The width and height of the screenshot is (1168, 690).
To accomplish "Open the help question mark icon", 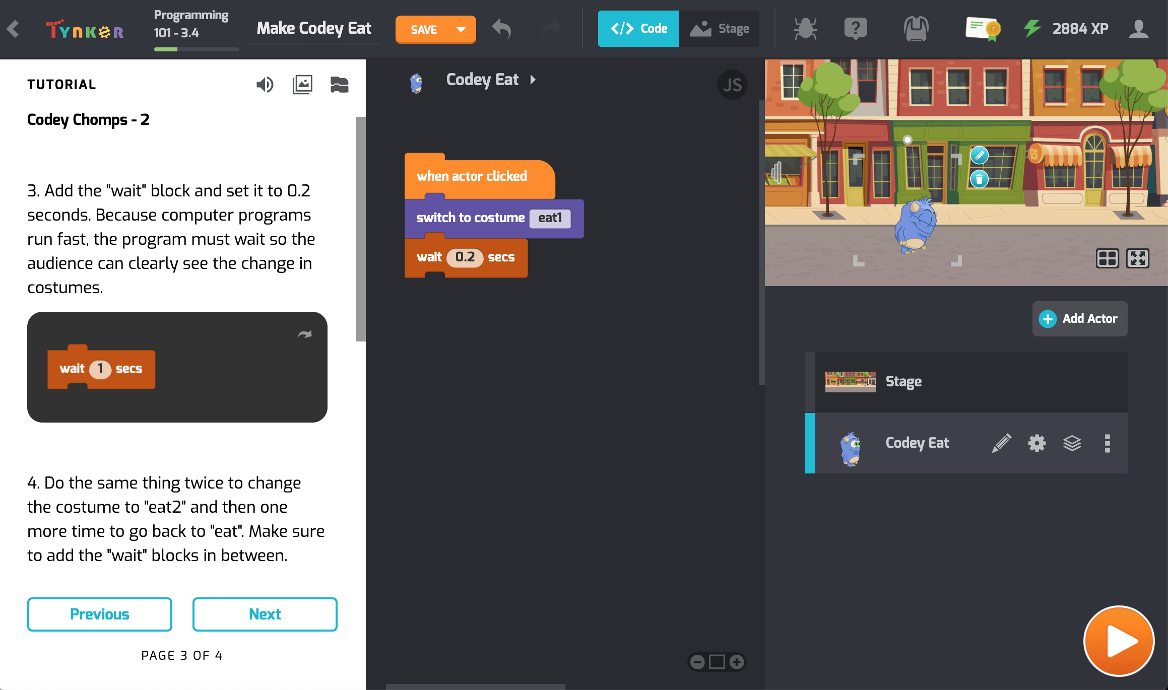I will (855, 29).
